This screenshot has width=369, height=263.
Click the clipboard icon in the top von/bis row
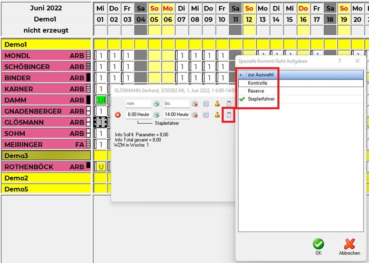point(229,104)
